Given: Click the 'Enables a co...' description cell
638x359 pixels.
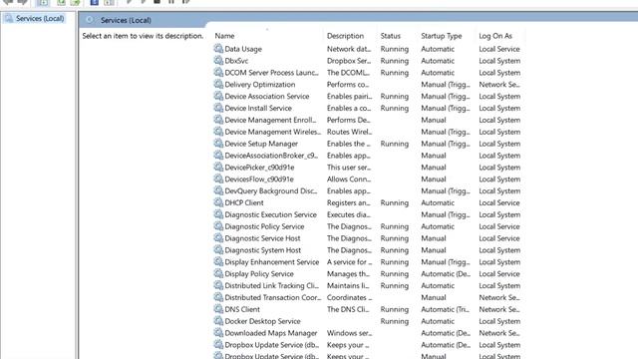Looking at the screenshot, I should tap(349, 108).
